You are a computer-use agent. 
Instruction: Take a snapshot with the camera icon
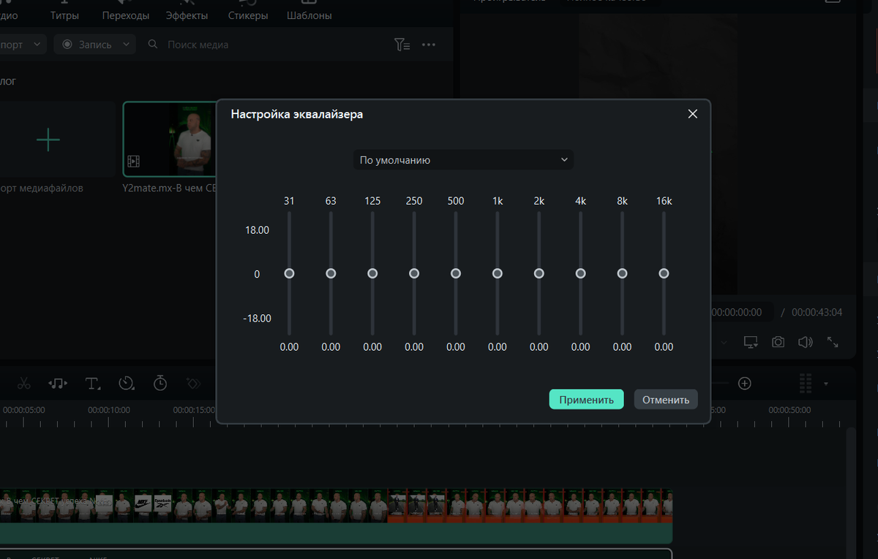pyautogui.click(x=778, y=341)
